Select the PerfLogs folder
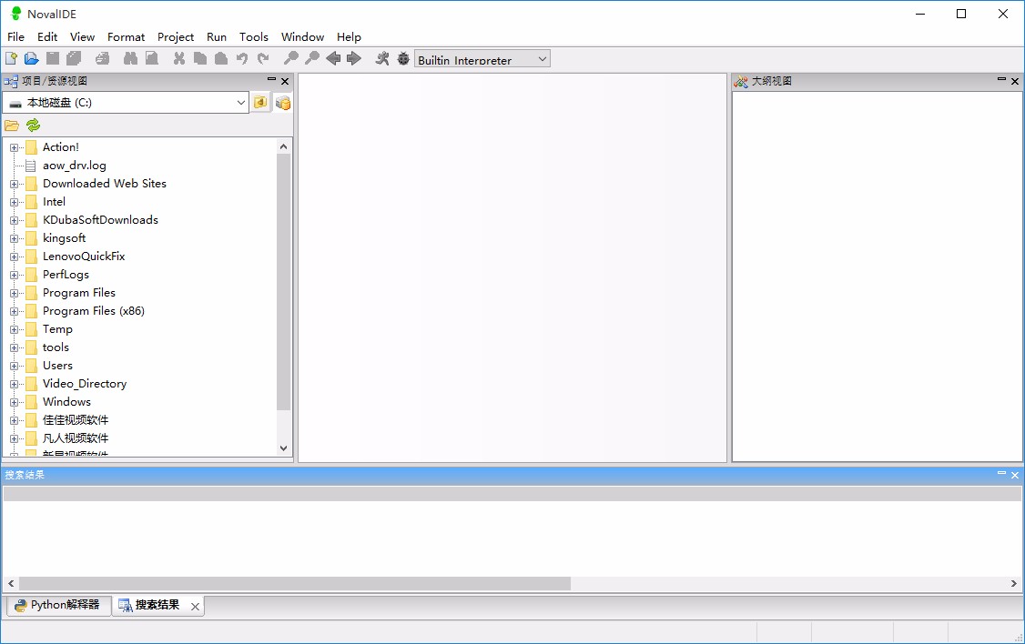The height and width of the screenshot is (644, 1025). 66,275
